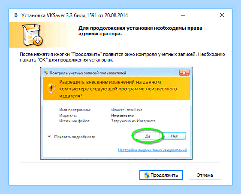Close the VKSaver installer window
241x194 pixels.
[222, 15]
